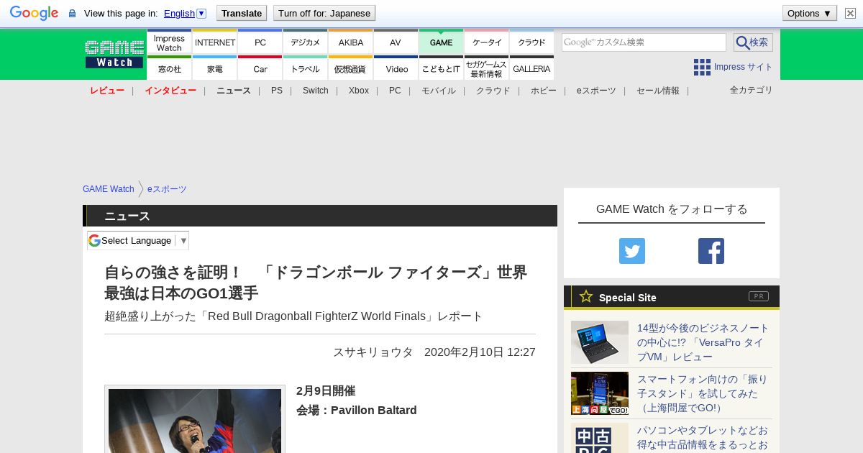Open the Twitter follow icon
This screenshot has width=863, height=453.
click(632, 251)
